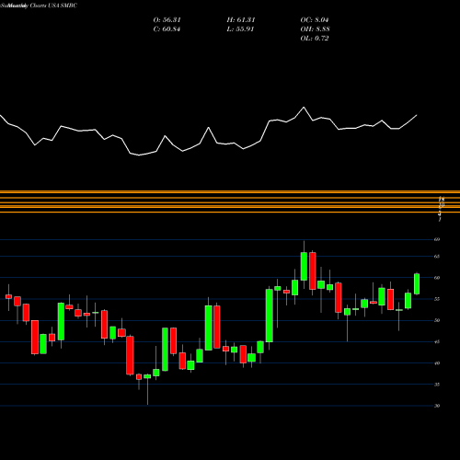Click the high price reading H: 61.31

[241, 20]
